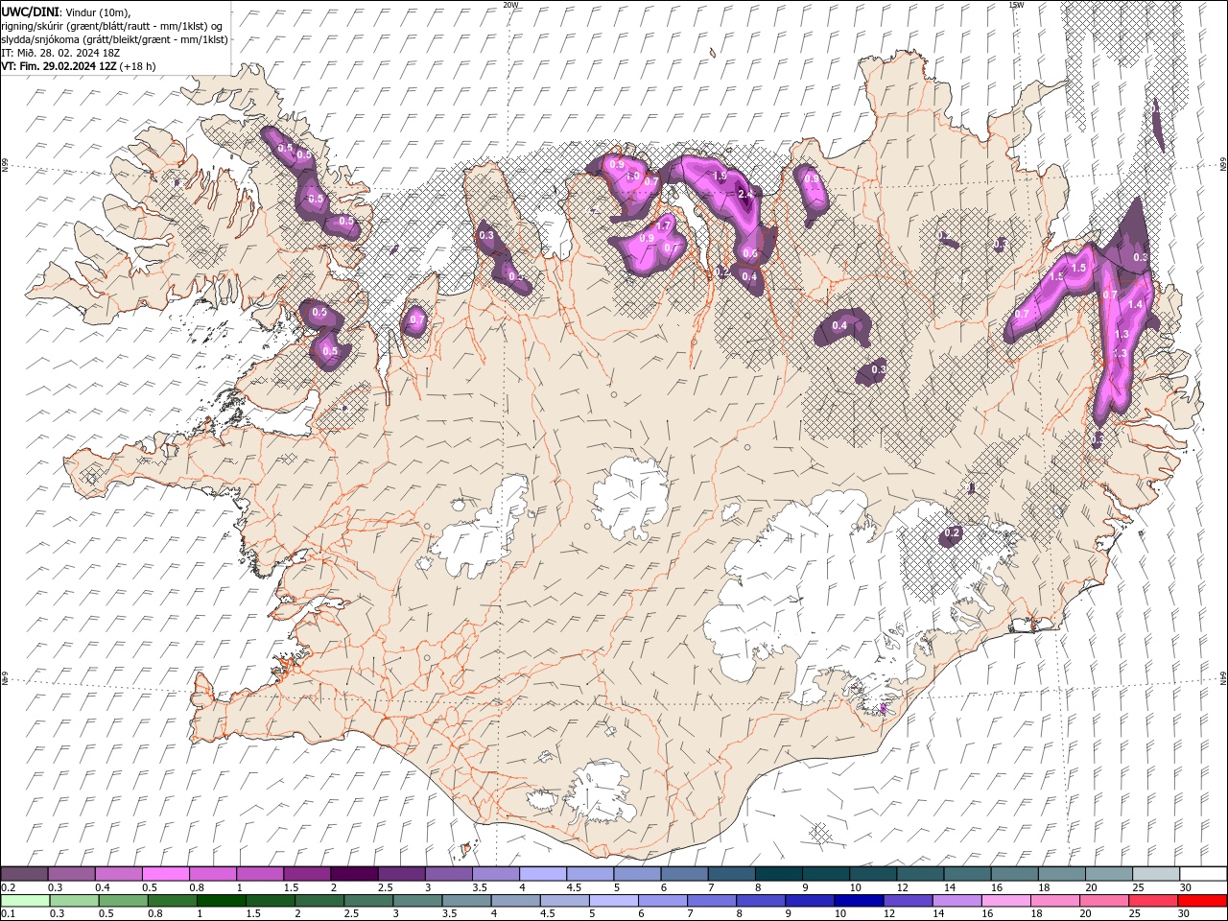This screenshot has width=1228, height=921.
Task: Pick the light lavender 4 snow legend swatch
Action: 543,874
